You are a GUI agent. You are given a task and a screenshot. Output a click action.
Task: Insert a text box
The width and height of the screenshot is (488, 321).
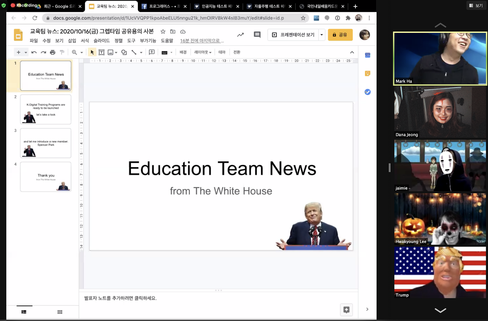pyautogui.click(x=102, y=52)
